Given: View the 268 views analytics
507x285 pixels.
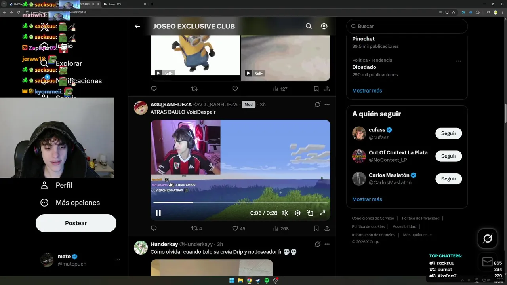Looking at the screenshot, I should pos(281,228).
